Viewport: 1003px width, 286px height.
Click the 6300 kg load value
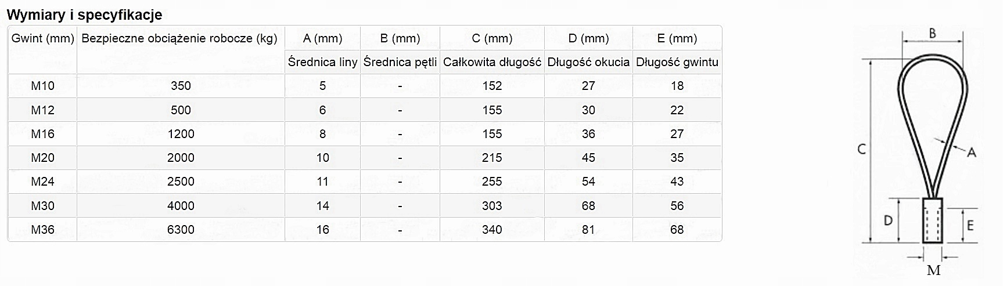click(181, 230)
